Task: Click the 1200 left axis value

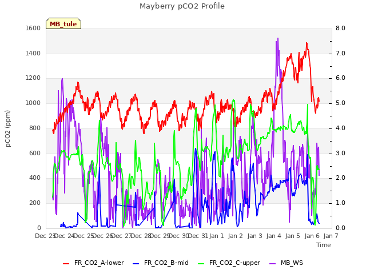Action: (x=33, y=78)
